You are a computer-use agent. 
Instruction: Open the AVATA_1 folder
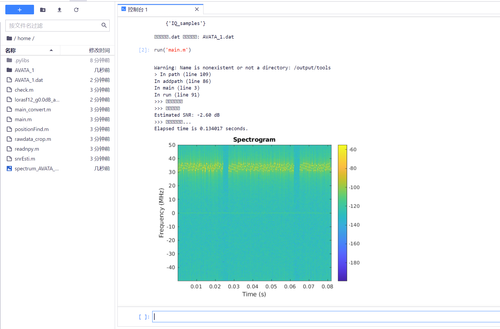click(24, 70)
